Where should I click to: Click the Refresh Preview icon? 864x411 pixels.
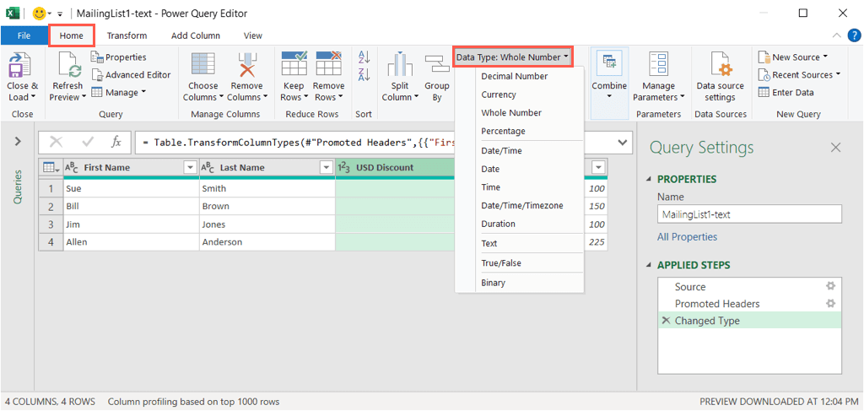click(69, 65)
